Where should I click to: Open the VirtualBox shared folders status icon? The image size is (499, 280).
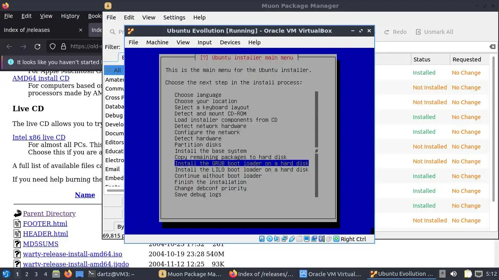(x=299, y=239)
